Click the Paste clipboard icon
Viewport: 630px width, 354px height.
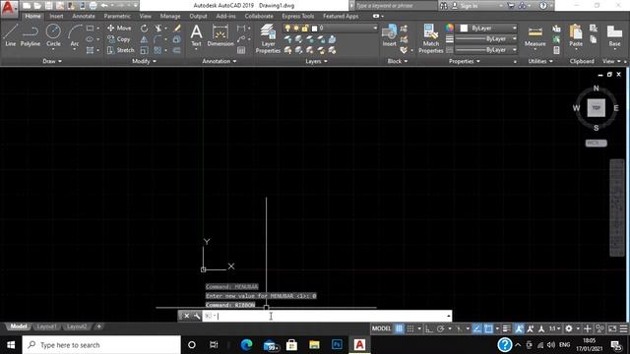[x=576, y=35]
